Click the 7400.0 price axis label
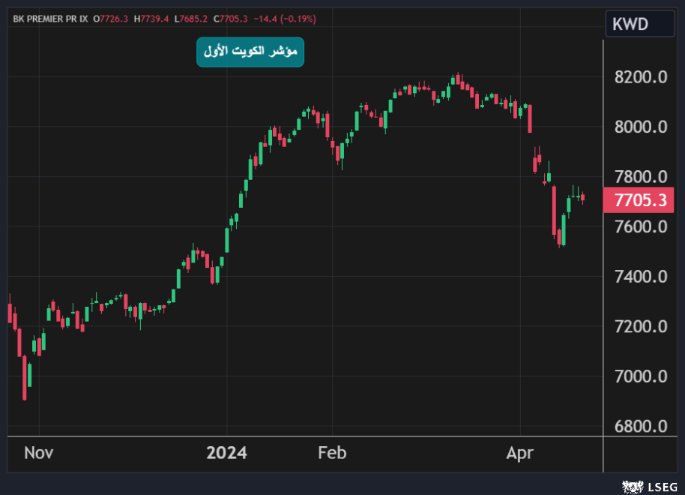The height and width of the screenshot is (495, 685). (x=640, y=277)
